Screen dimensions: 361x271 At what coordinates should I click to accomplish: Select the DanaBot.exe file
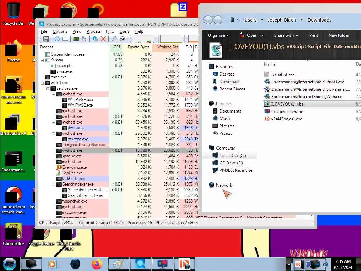[283, 74]
